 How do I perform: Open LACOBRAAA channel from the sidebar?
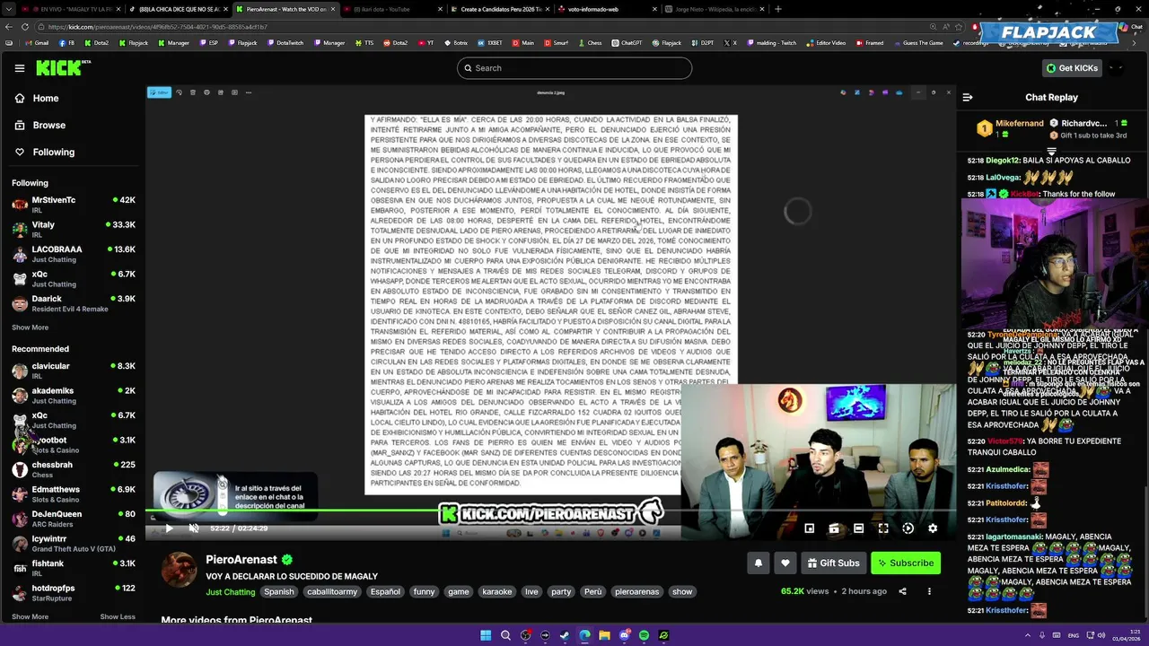click(x=72, y=254)
